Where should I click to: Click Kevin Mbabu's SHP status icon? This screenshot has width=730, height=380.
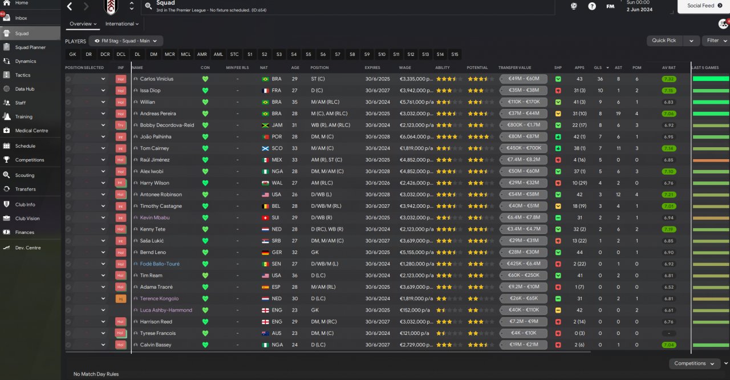coord(558,217)
